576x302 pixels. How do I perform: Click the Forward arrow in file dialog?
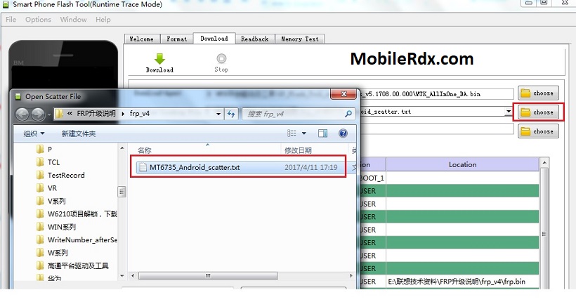click(38, 114)
